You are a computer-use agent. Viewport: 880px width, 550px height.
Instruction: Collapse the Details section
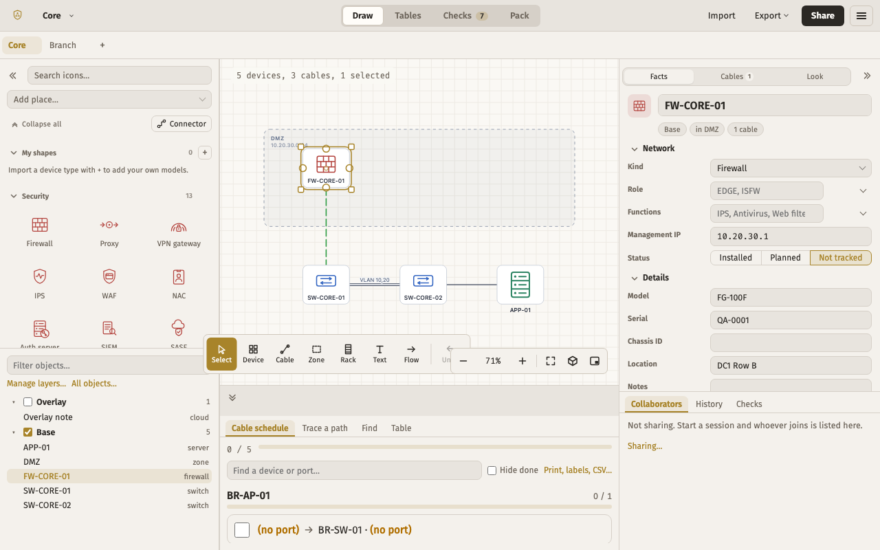(649, 278)
